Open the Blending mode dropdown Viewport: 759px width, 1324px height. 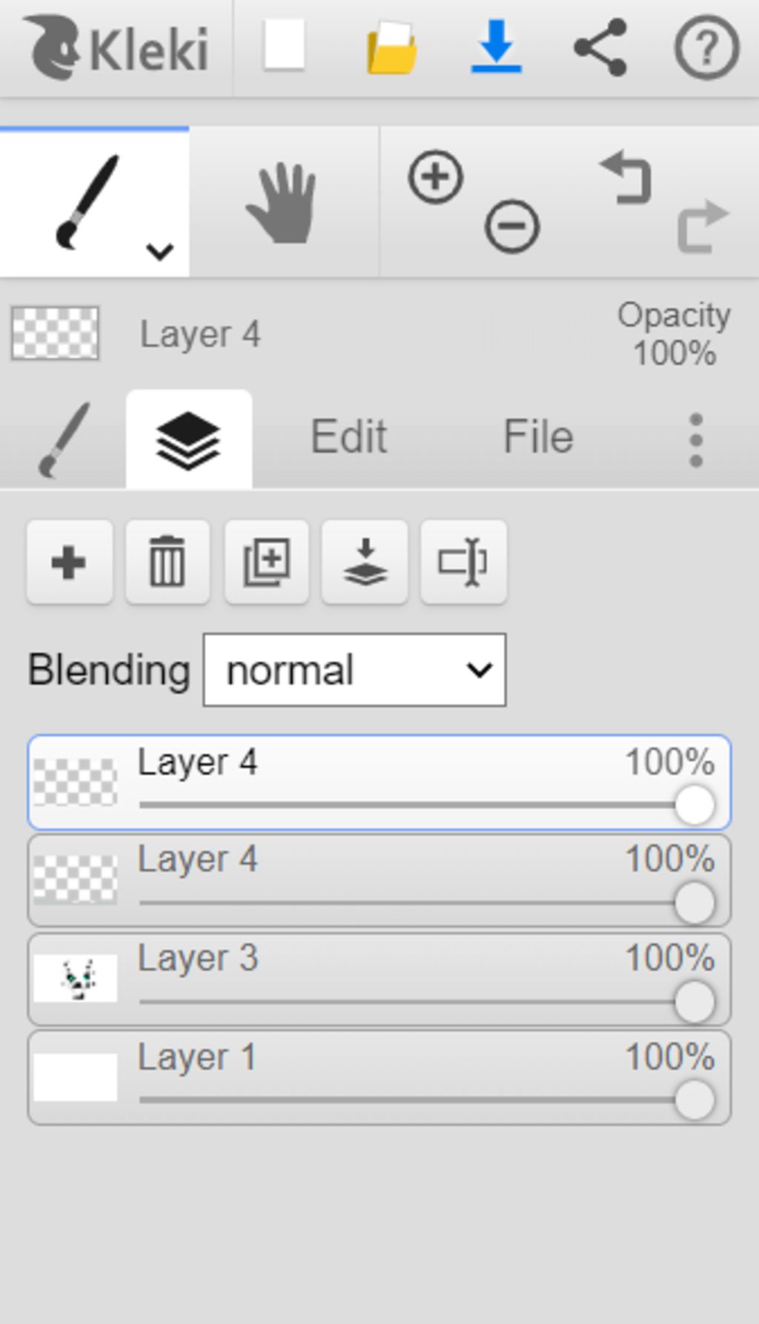[x=354, y=670]
